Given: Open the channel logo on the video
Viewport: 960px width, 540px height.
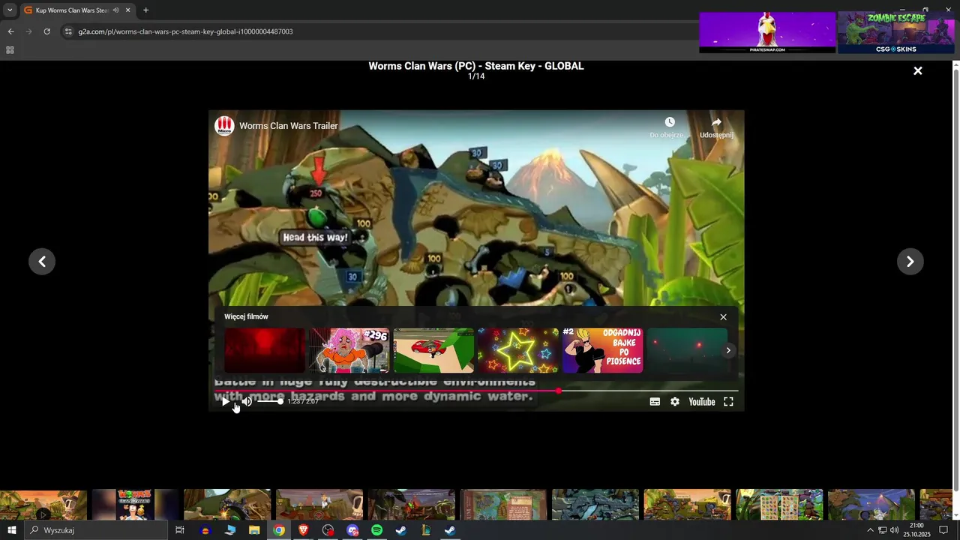Looking at the screenshot, I should (224, 126).
